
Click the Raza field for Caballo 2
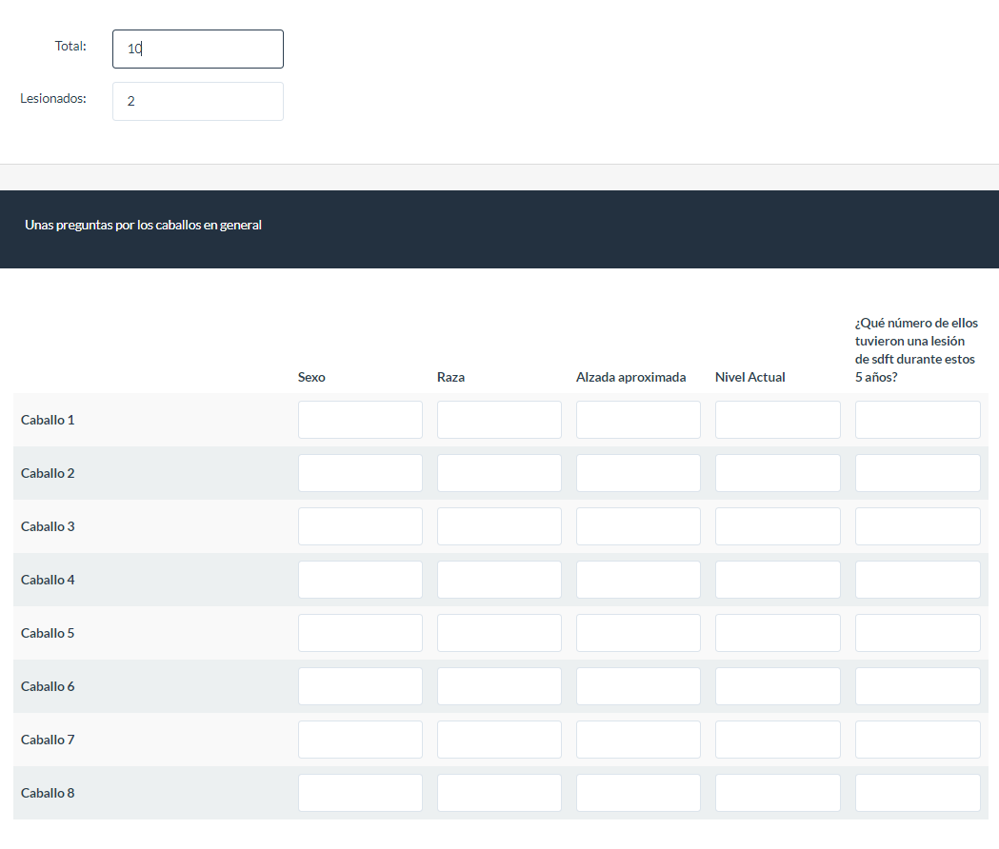(499, 473)
